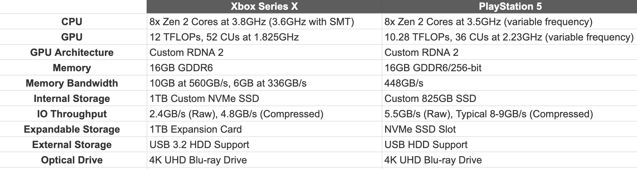Select the 448GB/s bandwidth cell
The image size is (637, 169).
(404, 83)
